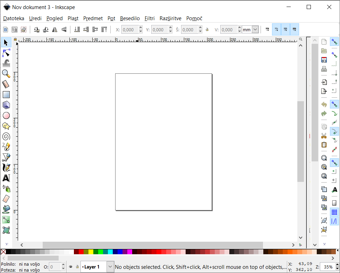Select the Spiral tool
Screen dimensions: 340x273
[x=6, y=136]
